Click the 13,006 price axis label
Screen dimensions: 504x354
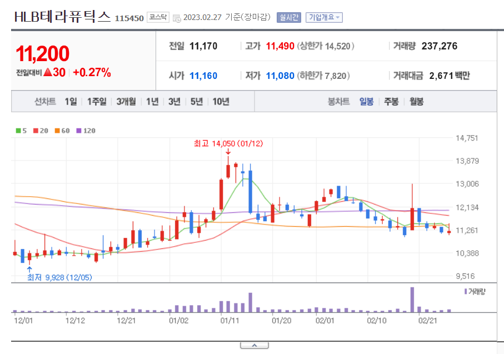[467, 183]
